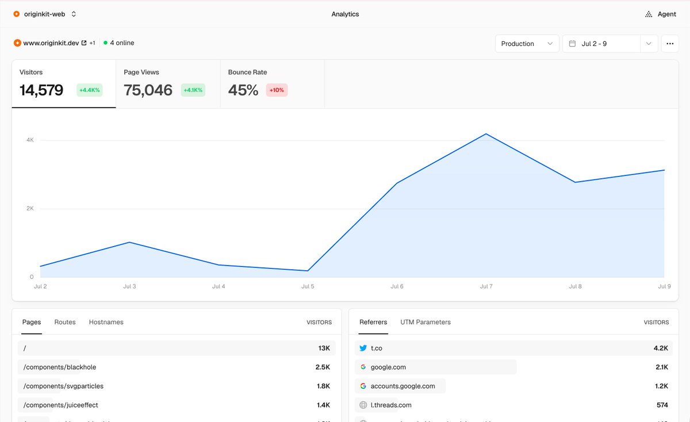Click the Agent sparkle icon
The image size is (690, 422).
point(649,14)
